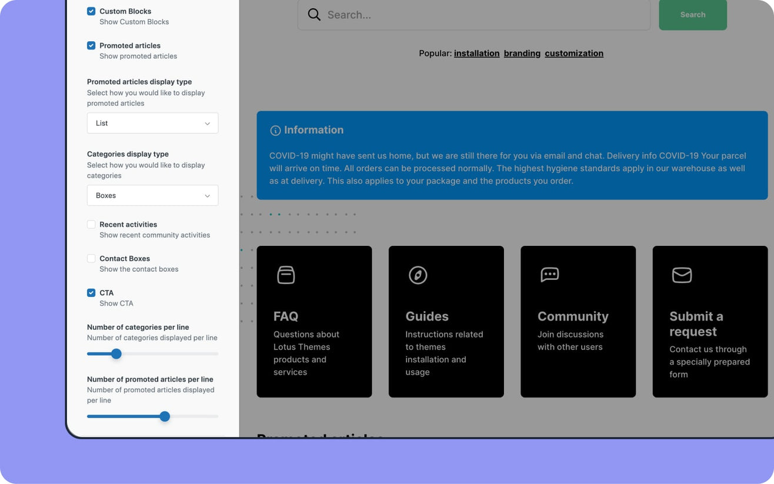Image resolution: width=774 pixels, height=484 pixels.
Task: Click the FAQ box archive icon
Action: pos(286,275)
